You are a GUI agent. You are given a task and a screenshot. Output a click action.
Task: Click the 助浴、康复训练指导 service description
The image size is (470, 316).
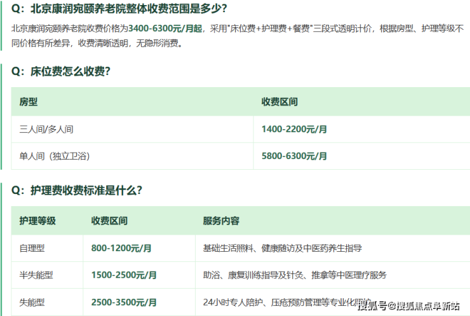(x=295, y=275)
